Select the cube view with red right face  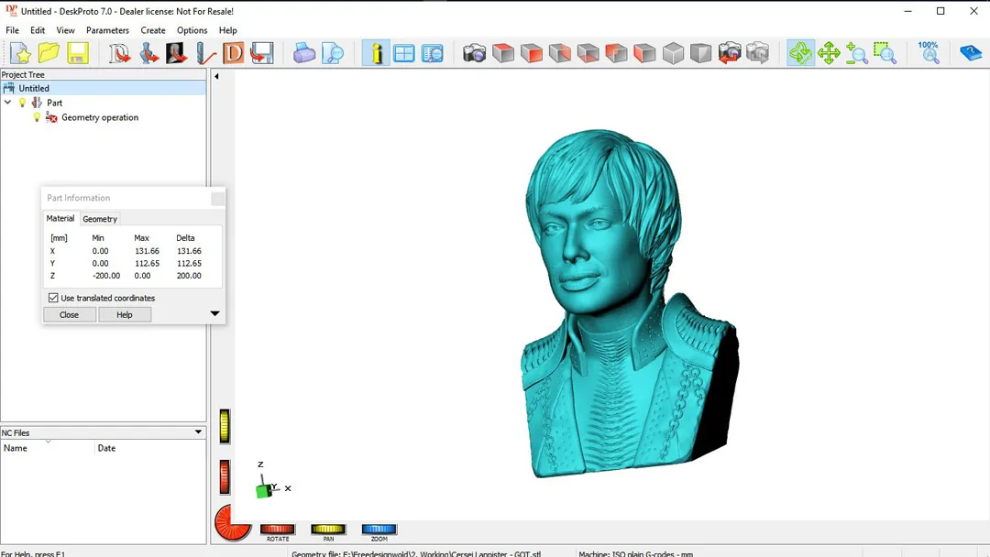click(x=560, y=53)
